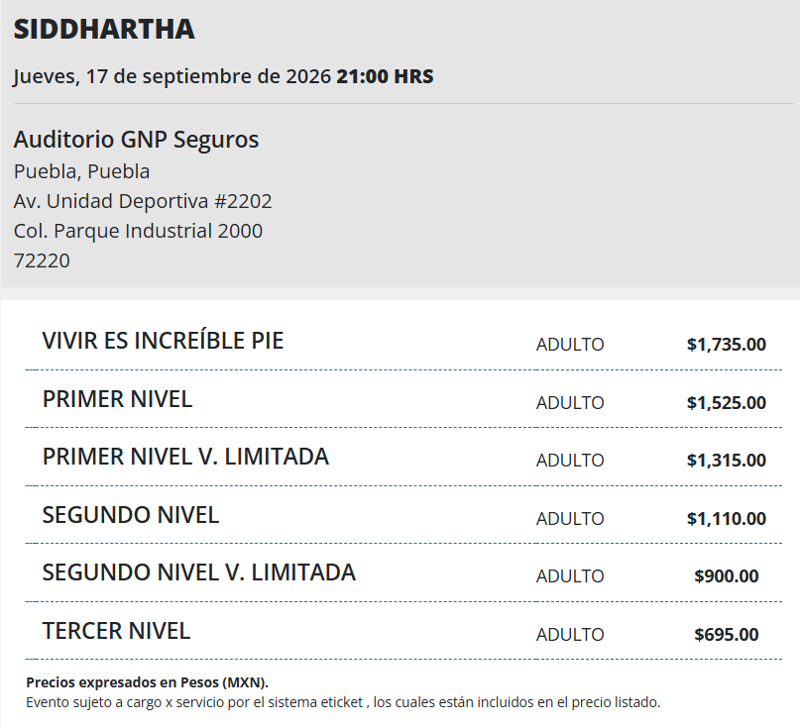Click the $1,525.00 price
The width and height of the screenshot is (800, 728).
pos(727,403)
